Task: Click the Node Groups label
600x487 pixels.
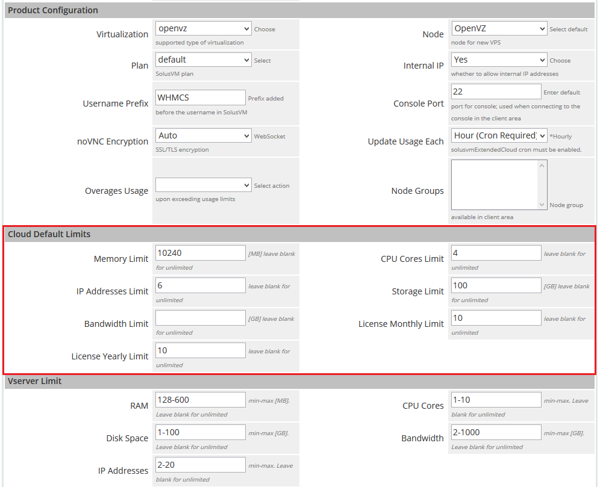Action: [x=417, y=191]
